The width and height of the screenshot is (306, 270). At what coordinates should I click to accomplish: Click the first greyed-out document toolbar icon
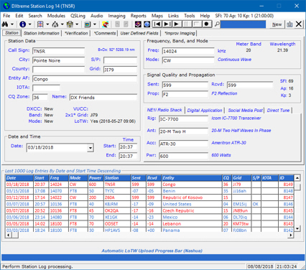point(117,24)
